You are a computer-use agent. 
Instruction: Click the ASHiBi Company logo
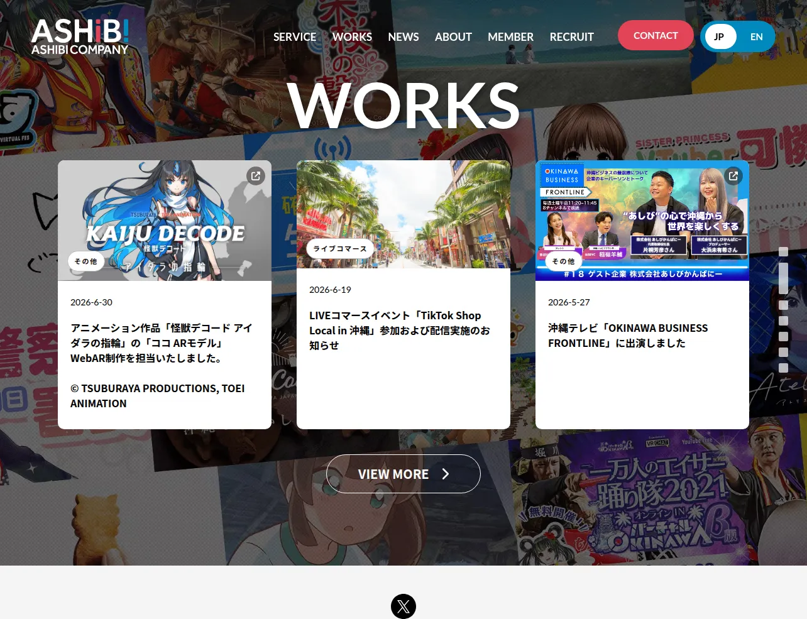pyautogui.click(x=80, y=36)
